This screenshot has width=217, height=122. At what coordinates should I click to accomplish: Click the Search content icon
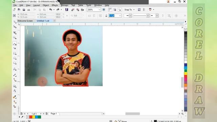click(x=66, y=9)
